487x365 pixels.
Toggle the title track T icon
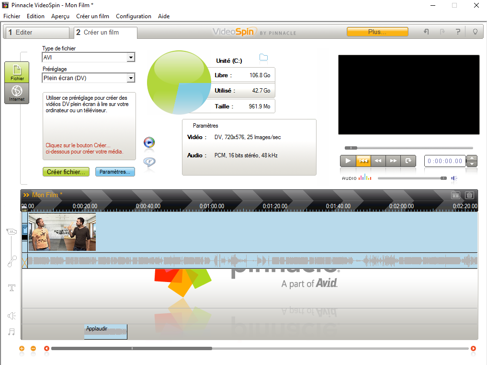12,288
